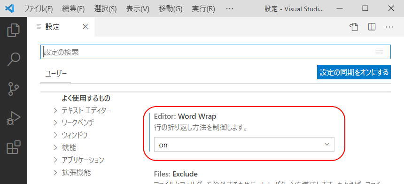Open the Search view in activity bar
The height and width of the screenshot is (184, 404).
pyautogui.click(x=14, y=60)
